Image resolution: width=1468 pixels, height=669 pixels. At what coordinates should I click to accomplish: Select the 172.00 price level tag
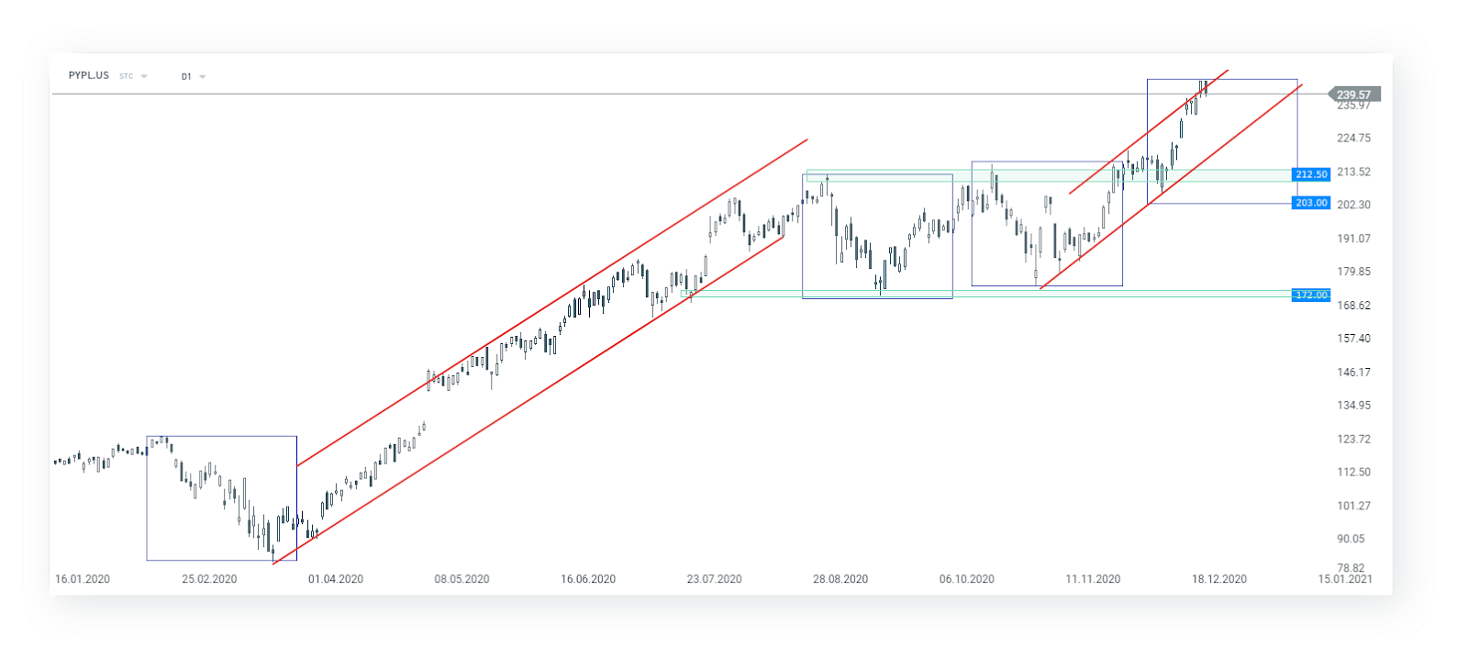(1311, 295)
